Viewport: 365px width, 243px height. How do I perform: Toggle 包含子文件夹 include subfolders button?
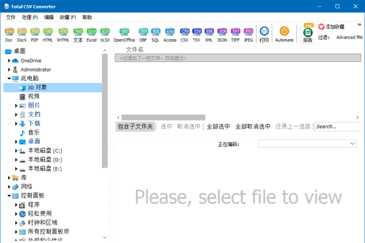tap(135, 126)
